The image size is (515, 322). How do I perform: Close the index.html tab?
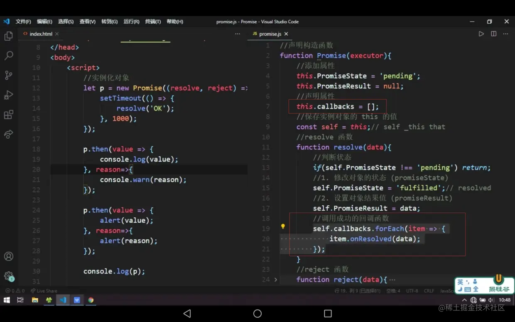57,34
